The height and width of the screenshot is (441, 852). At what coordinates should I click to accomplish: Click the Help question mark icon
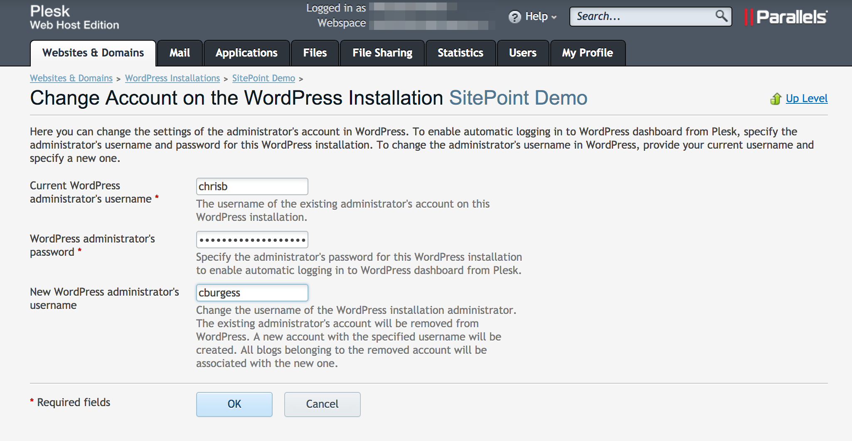tap(515, 17)
